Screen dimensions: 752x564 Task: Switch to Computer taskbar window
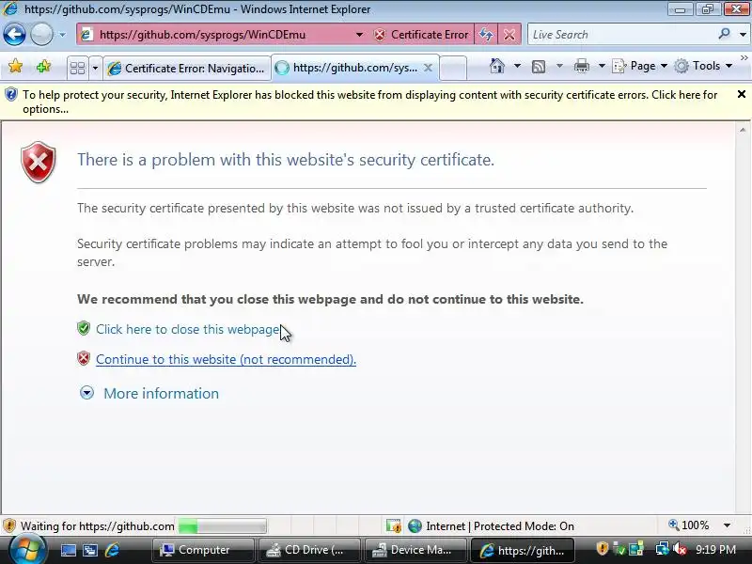click(x=202, y=550)
